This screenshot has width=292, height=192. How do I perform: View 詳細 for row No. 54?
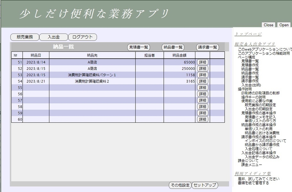click(x=203, y=81)
